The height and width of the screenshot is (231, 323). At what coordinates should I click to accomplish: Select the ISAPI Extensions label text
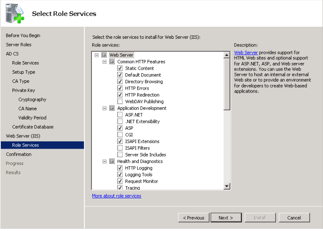142,141
